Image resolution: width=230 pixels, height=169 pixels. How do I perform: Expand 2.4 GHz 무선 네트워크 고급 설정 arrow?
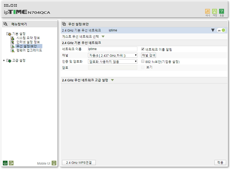(112, 80)
